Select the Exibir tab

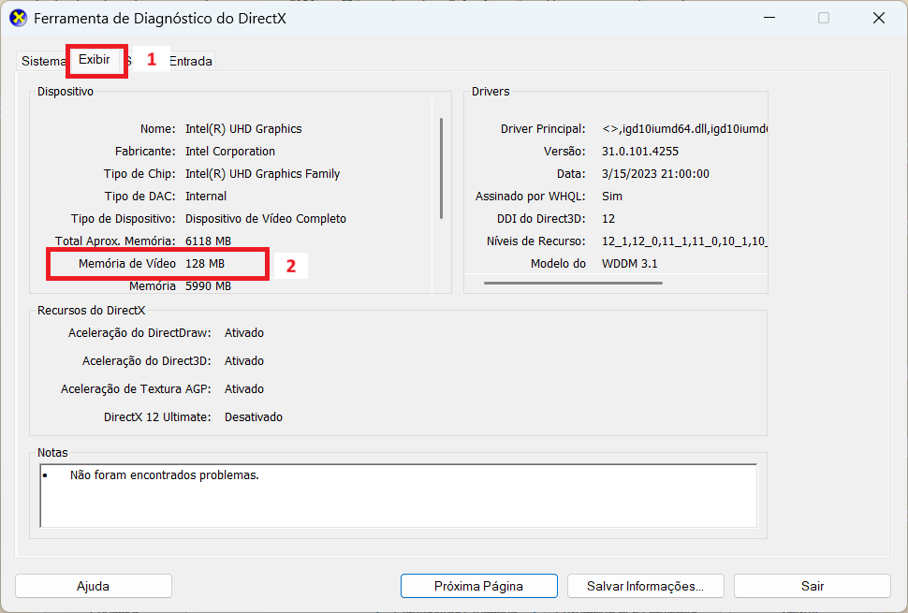tap(95, 60)
